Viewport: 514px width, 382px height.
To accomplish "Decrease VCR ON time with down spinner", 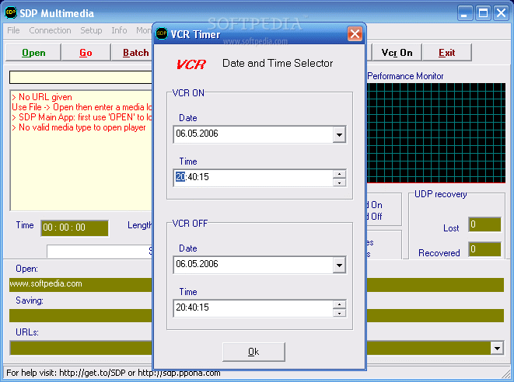I will click(339, 182).
